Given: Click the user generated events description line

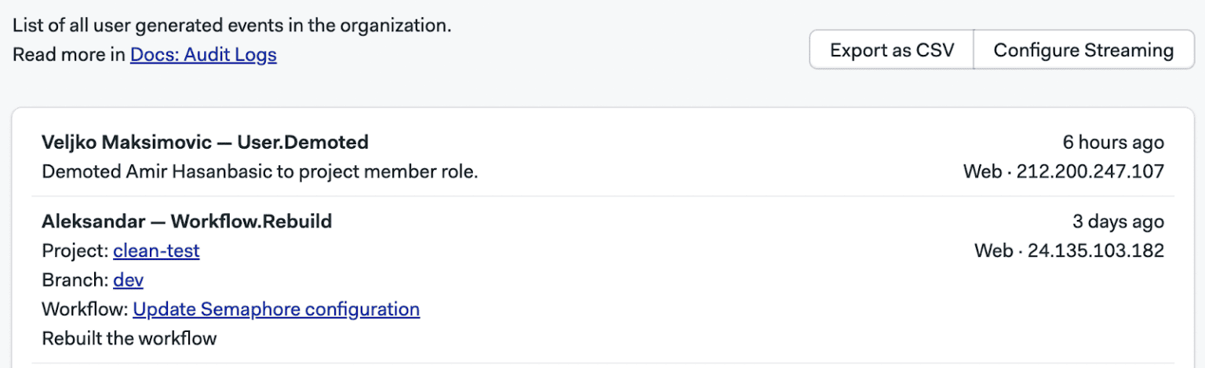Looking at the screenshot, I should [232, 25].
